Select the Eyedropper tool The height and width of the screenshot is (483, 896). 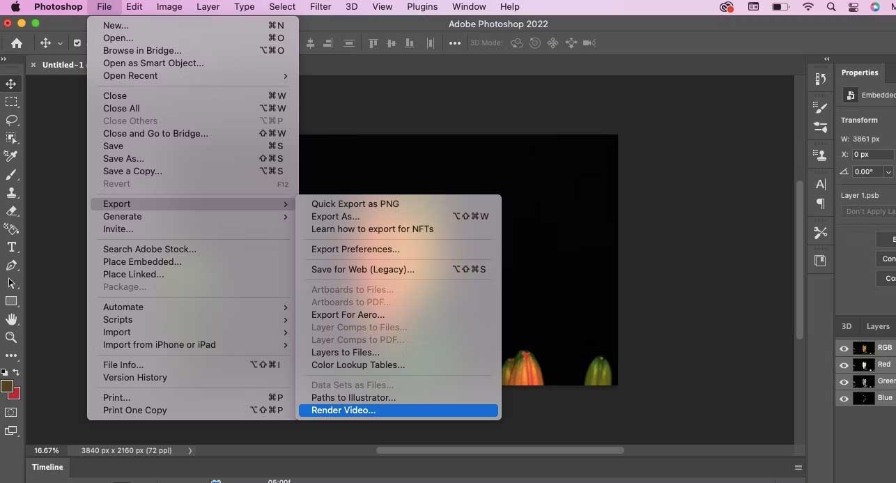[11, 154]
